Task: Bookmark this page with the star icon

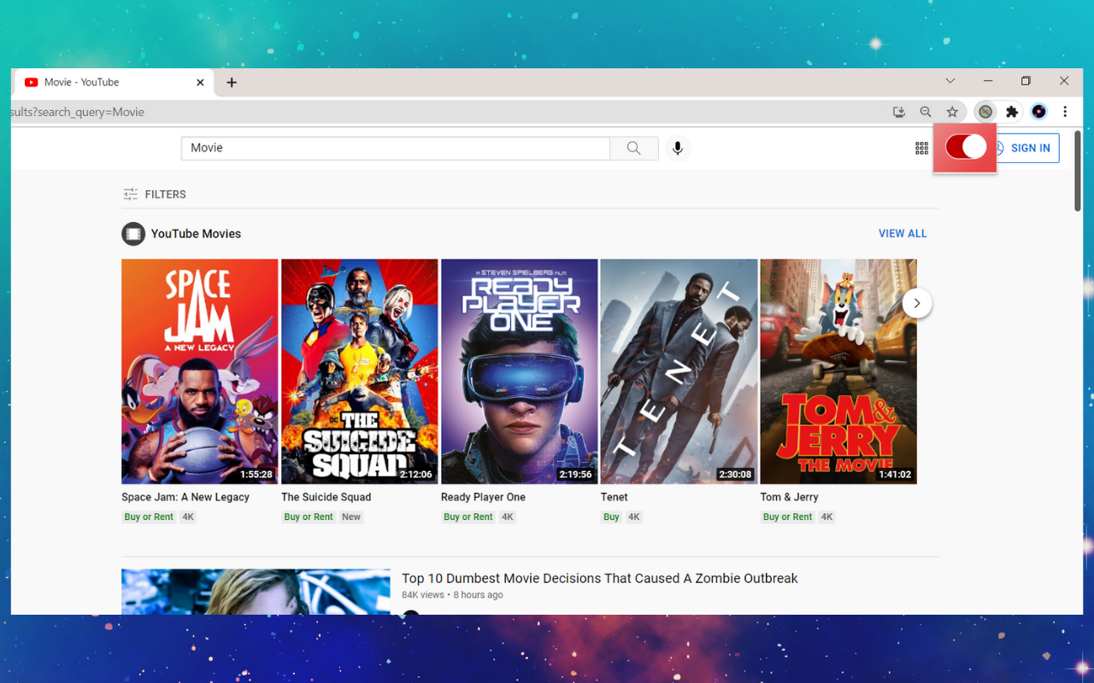Action: (x=952, y=112)
